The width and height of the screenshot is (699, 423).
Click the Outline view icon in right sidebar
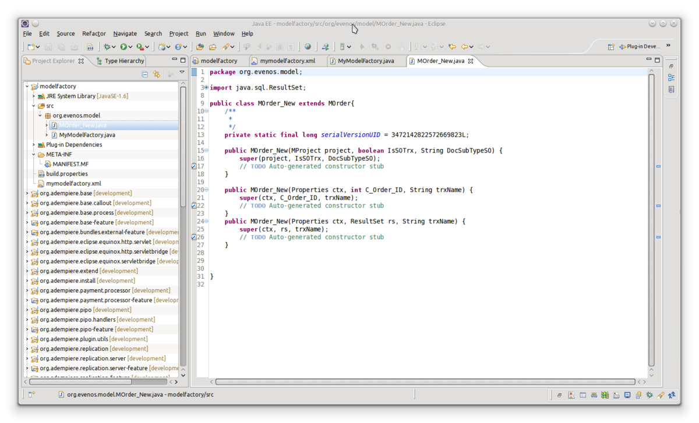point(671,77)
